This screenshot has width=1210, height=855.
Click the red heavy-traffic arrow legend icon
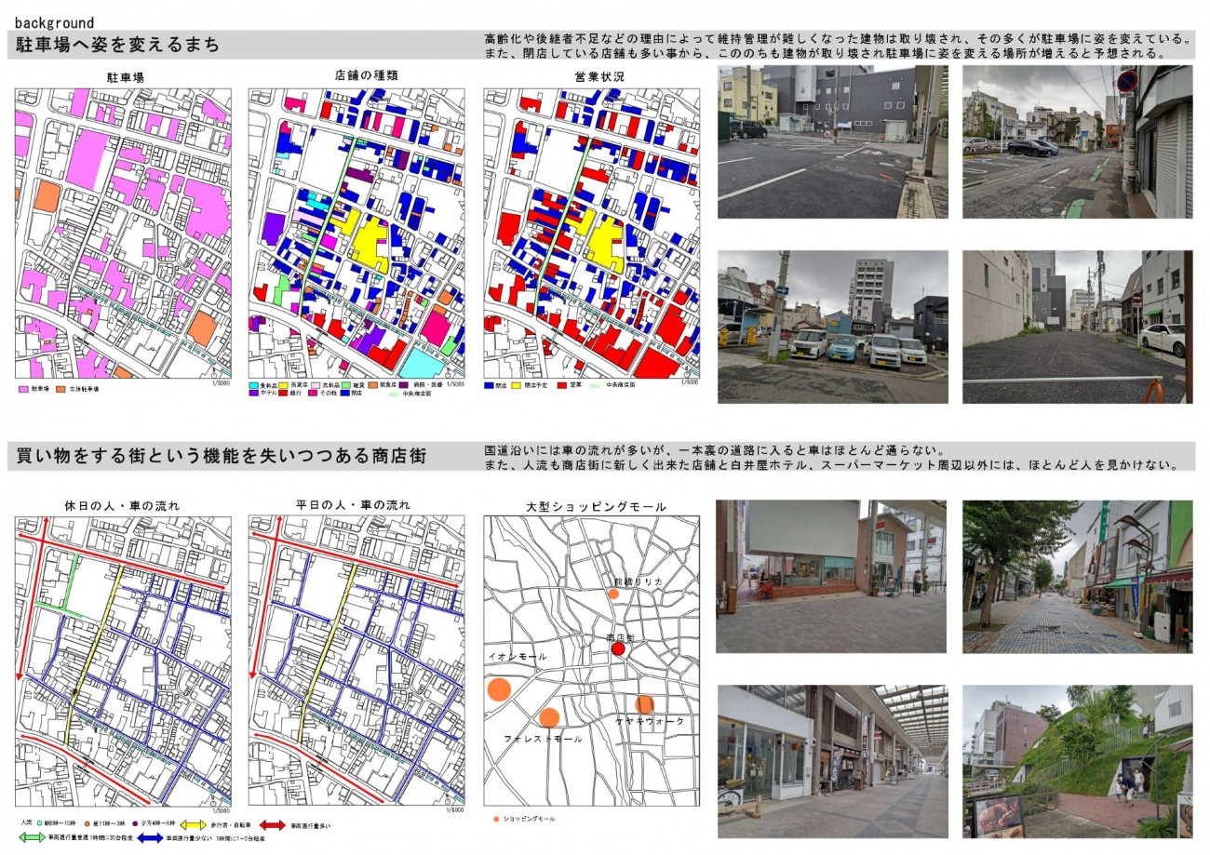tap(272, 824)
